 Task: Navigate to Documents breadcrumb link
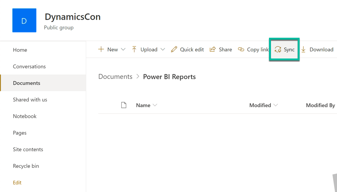pyautogui.click(x=115, y=77)
